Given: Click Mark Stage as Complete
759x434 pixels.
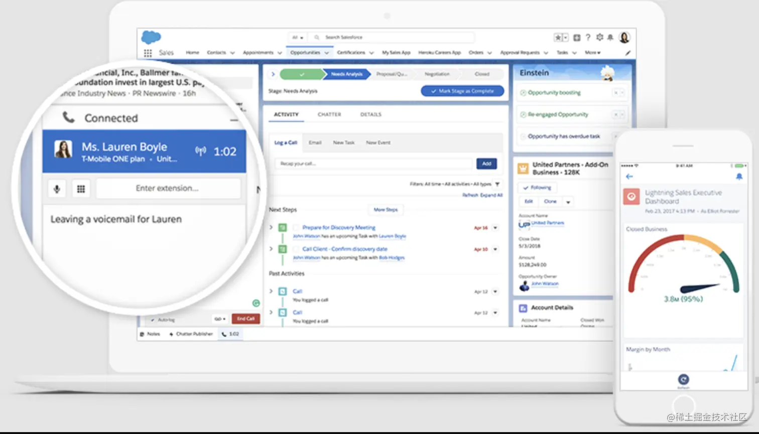Looking at the screenshot, I should (x=462, y=91).
